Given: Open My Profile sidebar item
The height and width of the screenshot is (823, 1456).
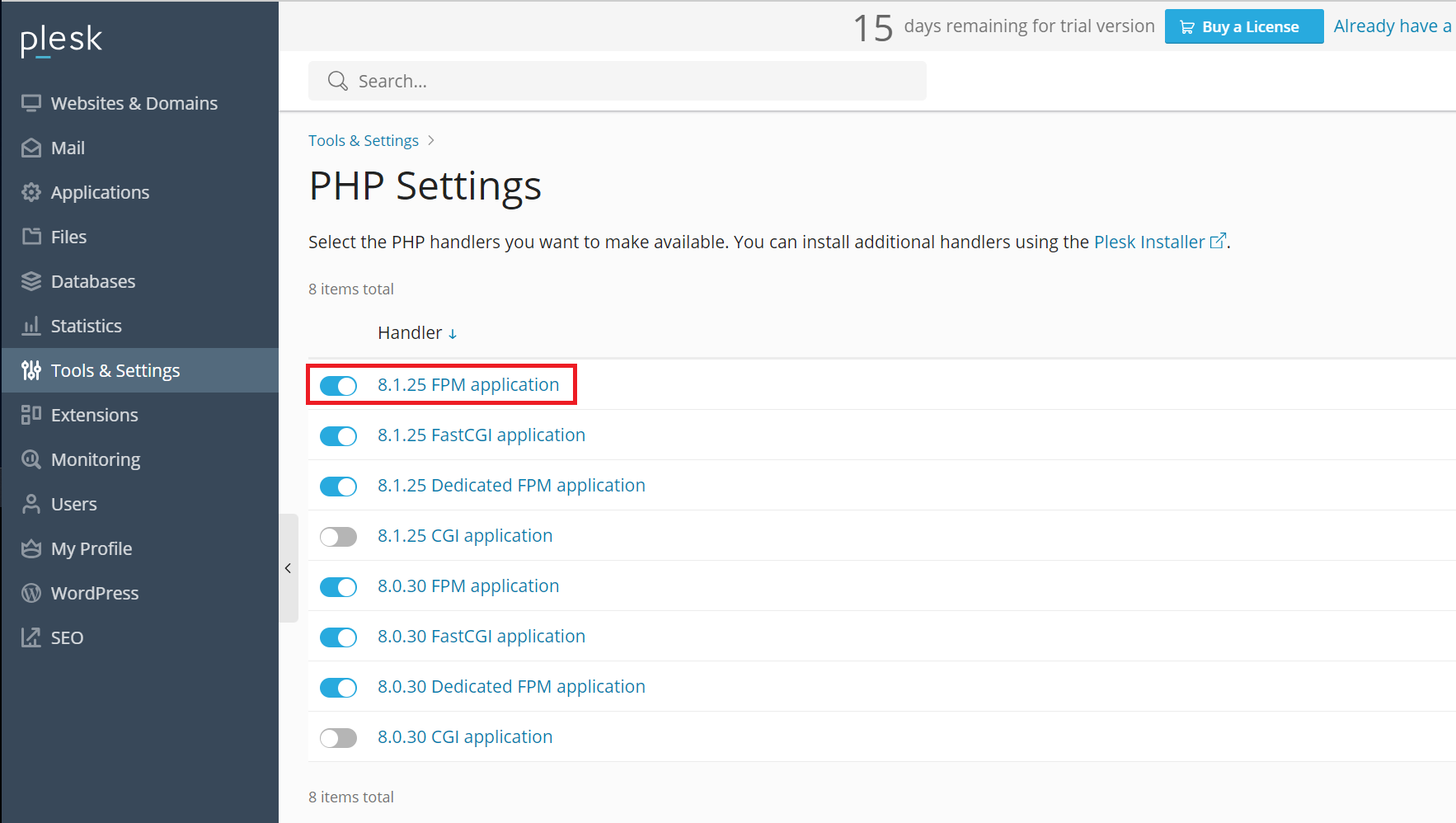Looking at the screenshot, I should click(139, 548).
